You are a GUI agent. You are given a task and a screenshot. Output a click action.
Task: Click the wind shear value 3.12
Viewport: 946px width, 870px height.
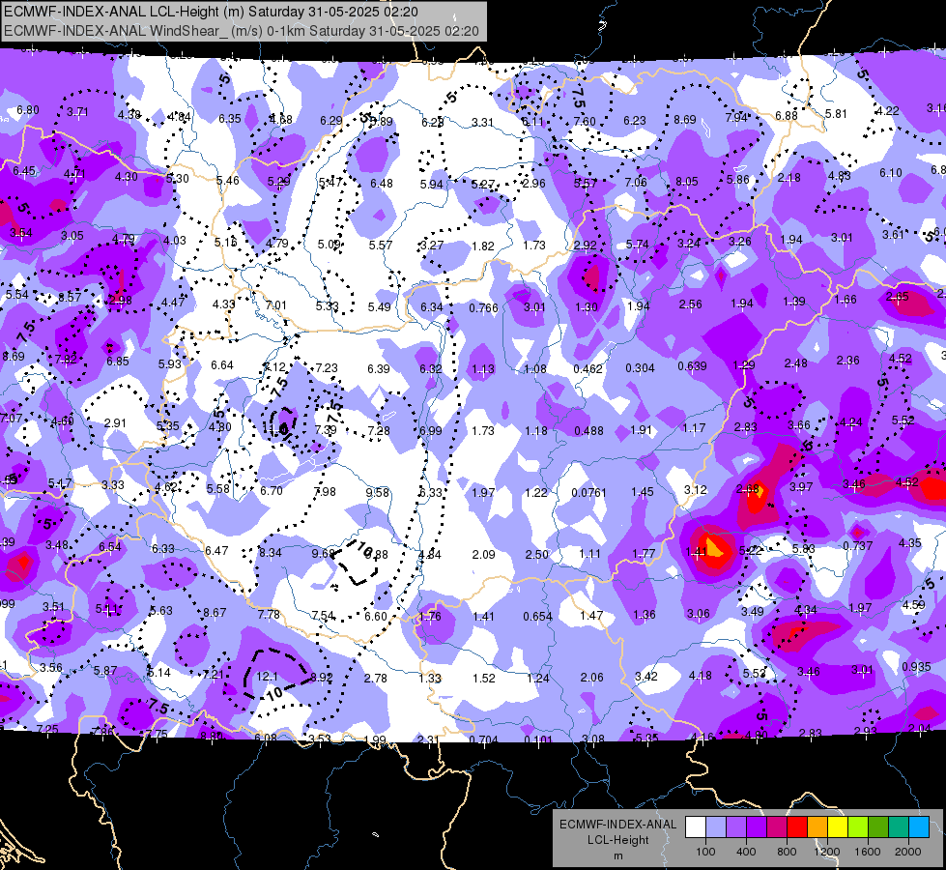695,490
